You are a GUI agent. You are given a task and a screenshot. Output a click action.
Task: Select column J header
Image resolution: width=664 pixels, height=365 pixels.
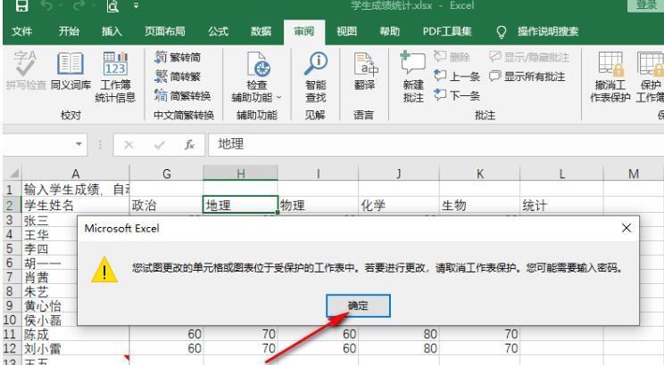tap(398, 174)
